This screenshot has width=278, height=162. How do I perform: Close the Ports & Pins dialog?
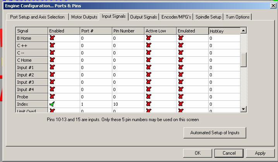coord(273,6)
